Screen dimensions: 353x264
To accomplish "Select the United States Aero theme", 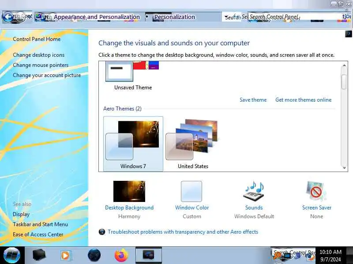I will coord(193,144).
